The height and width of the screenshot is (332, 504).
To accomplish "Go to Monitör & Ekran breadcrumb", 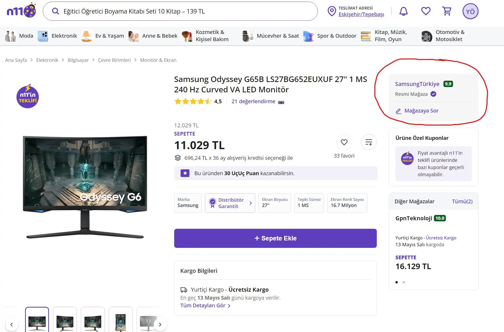I will (x=158, y=60).
